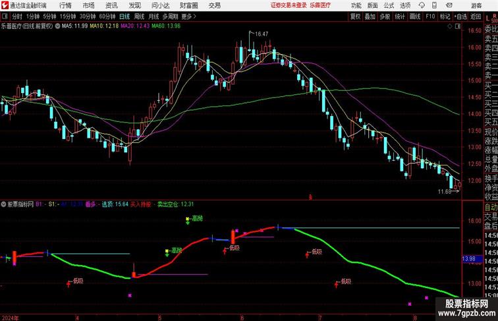Click the 统计 statistics button

(400, 16)
